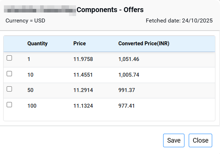Click the Close button
The image size is (220, 154).
200,140
